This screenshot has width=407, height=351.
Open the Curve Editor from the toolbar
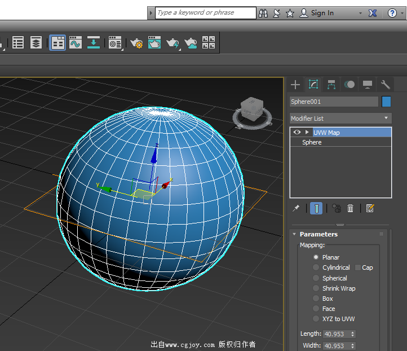(76, 42)
